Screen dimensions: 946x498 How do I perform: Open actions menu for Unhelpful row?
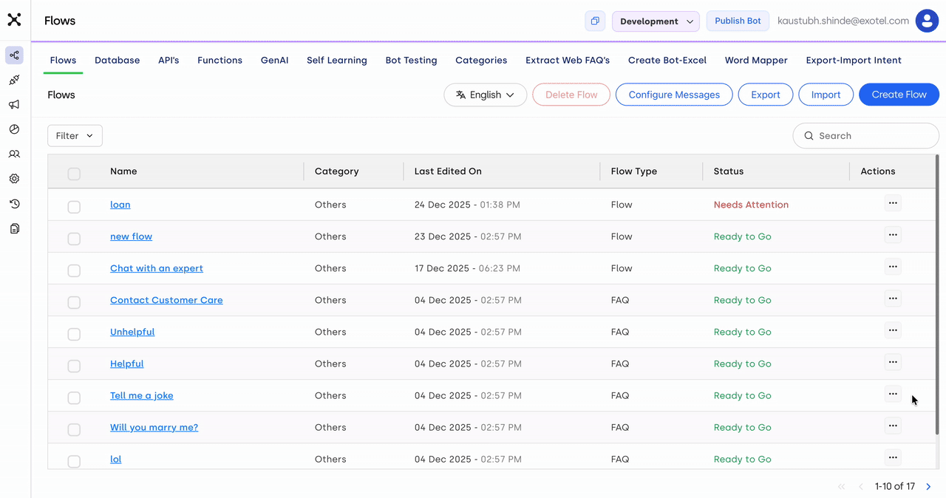[x=893, y=330]
